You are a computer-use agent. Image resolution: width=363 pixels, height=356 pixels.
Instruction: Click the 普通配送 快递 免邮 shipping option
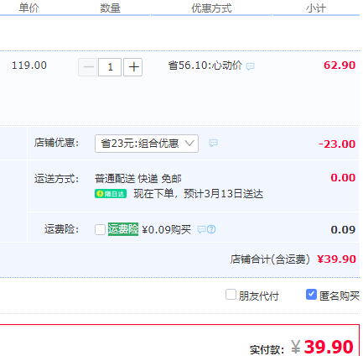138,179
